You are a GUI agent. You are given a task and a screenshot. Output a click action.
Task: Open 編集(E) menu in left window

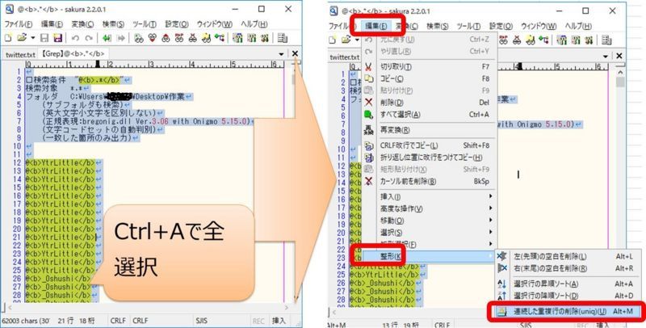52,24
